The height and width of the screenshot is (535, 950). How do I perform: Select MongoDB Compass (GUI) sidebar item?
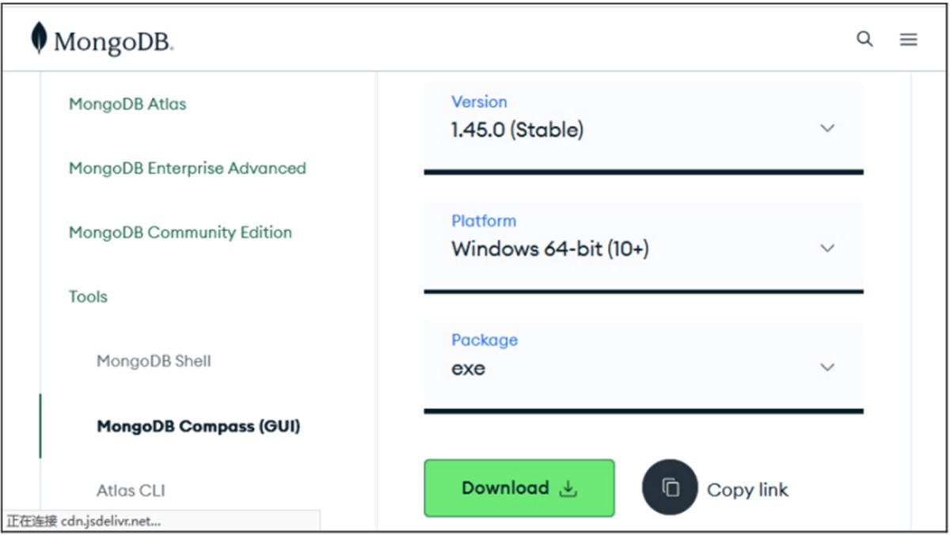pyautogui.click(x=199, y=427)
